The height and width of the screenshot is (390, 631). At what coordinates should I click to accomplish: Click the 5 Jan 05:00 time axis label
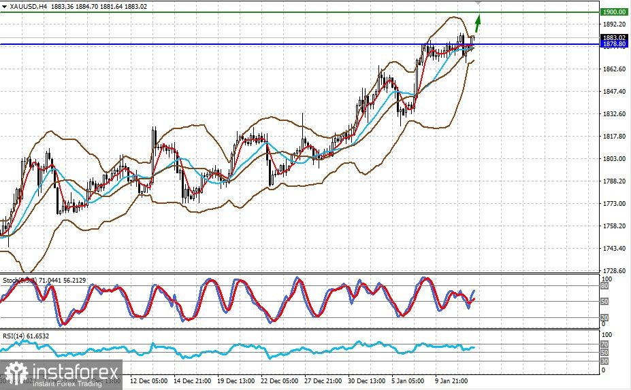pyautogui.click(x=408, y=380)
